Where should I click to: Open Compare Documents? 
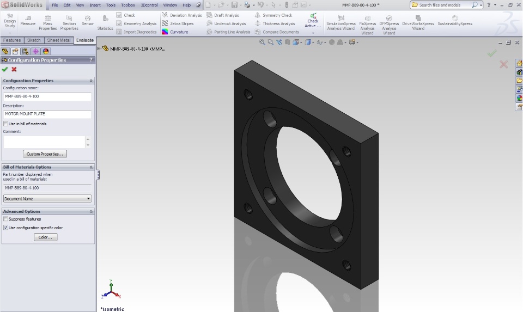click(277, 32)
